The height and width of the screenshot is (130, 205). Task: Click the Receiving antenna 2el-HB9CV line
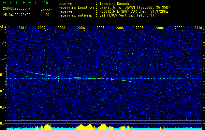127,15
